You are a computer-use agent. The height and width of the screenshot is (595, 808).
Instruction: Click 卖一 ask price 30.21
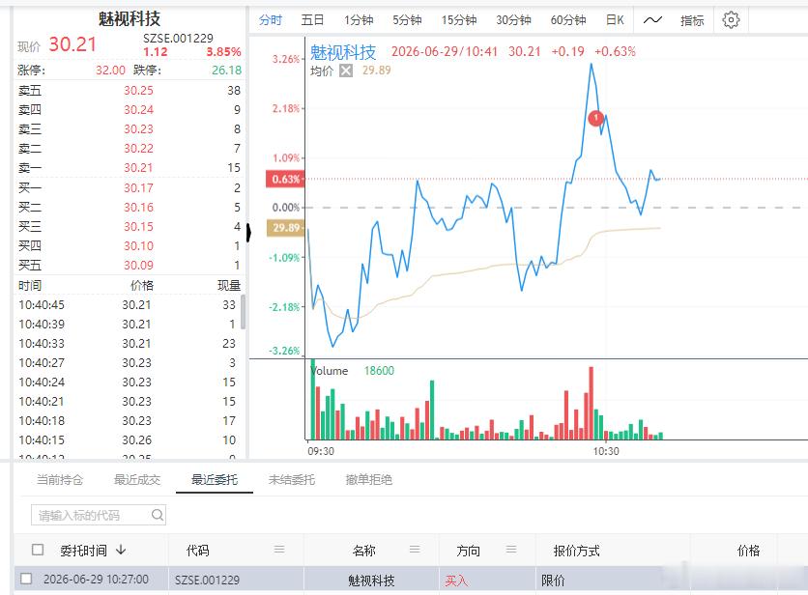[138, 168]
